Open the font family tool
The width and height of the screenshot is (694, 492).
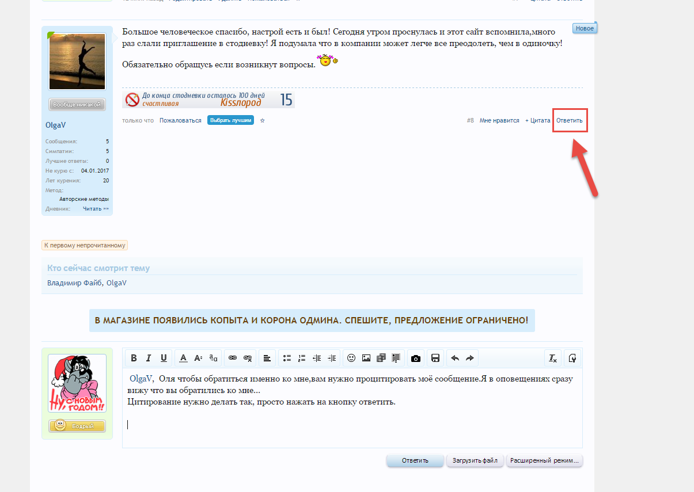(213, 358)
